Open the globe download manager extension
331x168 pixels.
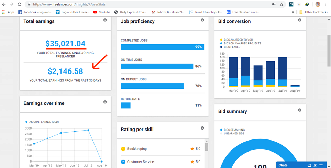[307, 4]
